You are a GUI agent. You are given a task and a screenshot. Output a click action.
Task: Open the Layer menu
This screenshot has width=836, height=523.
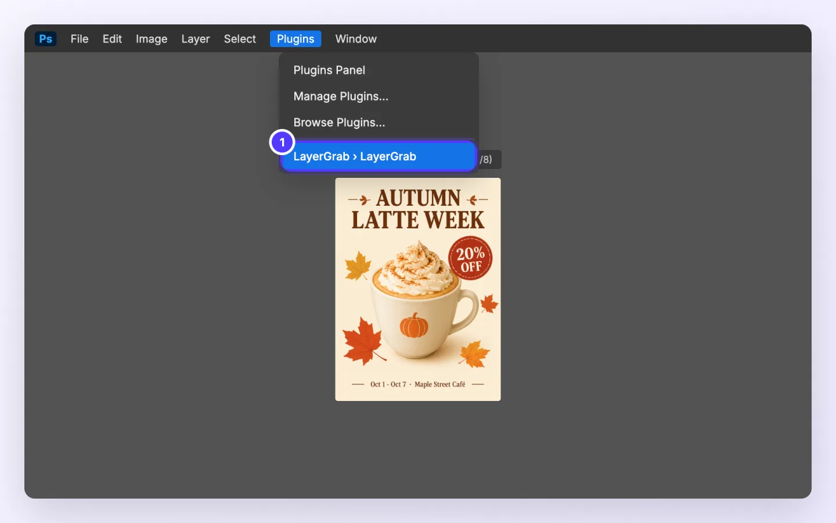click(x=196, y=39)
